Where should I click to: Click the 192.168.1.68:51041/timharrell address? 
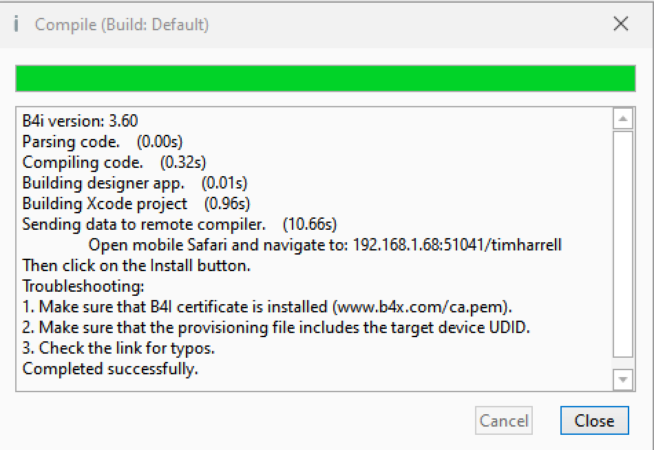pos(457,245)
